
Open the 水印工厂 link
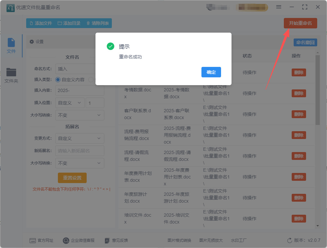[239, 240]
